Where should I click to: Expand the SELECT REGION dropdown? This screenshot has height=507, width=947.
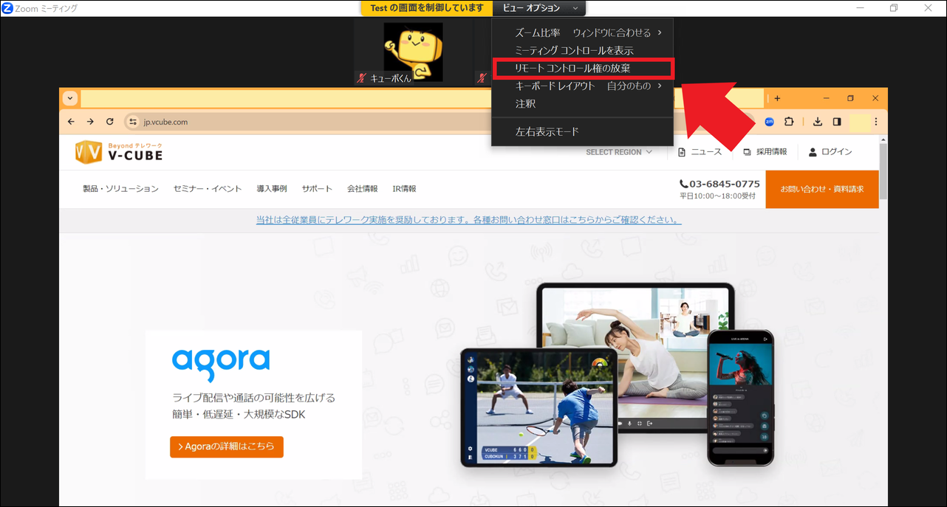(x=619, y=152)
